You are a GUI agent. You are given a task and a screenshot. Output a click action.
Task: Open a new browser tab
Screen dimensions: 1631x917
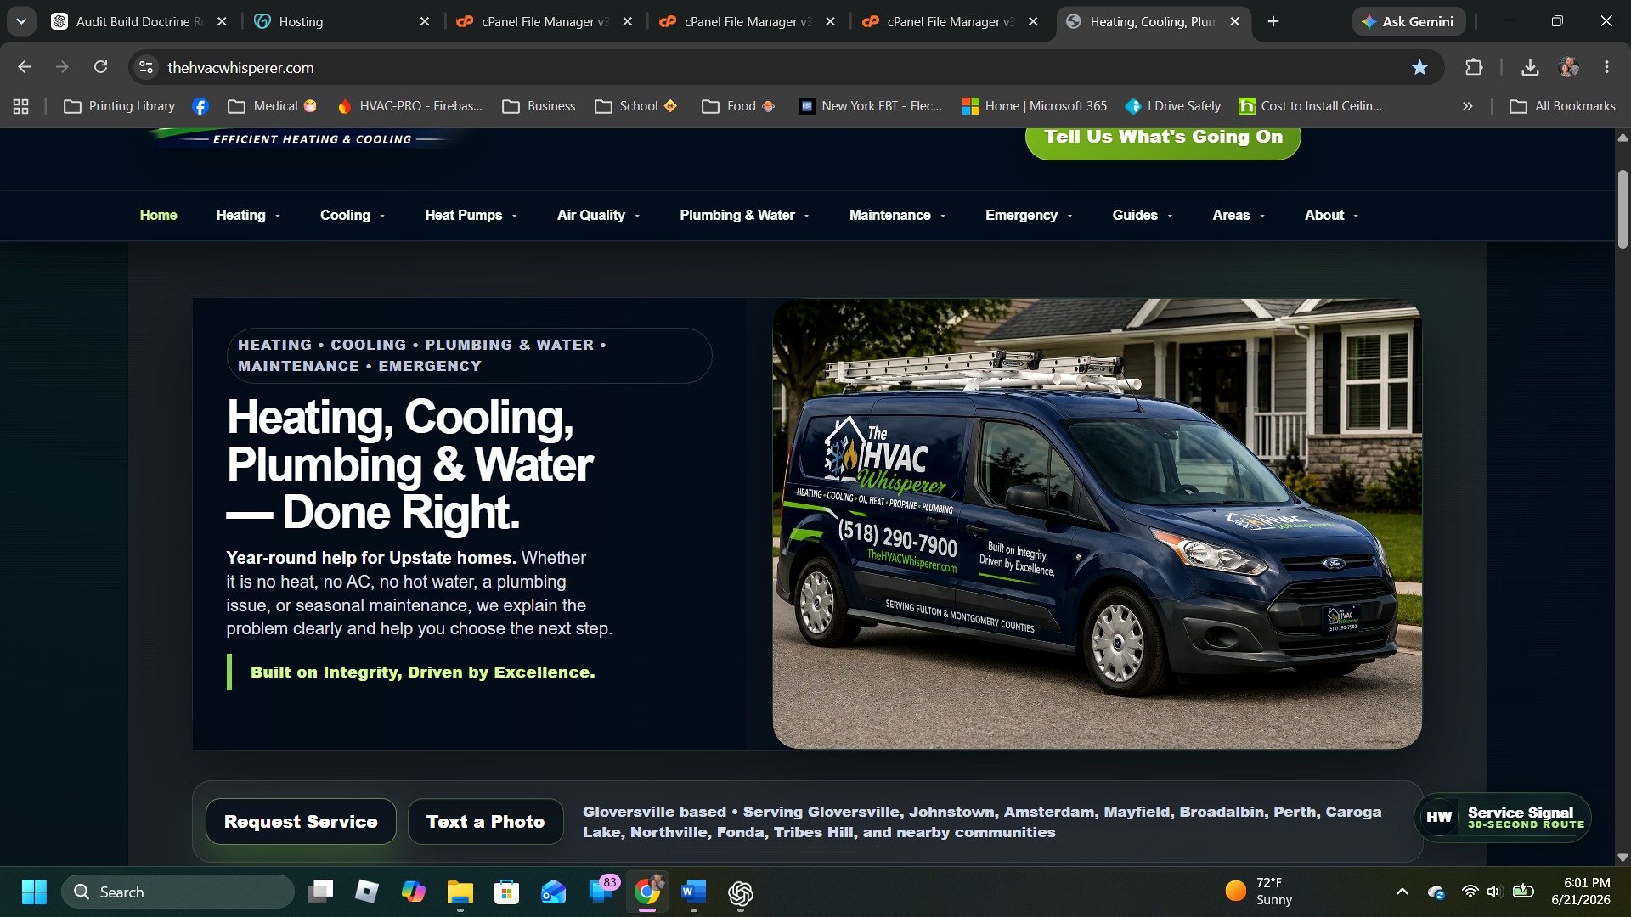tap(1273, 21)
